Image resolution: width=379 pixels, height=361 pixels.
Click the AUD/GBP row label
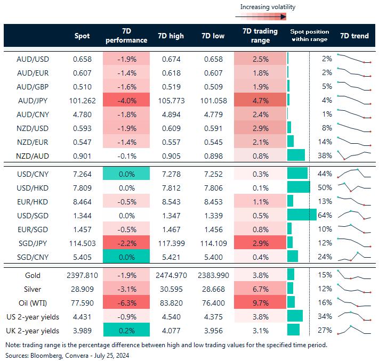pos(33,87)
